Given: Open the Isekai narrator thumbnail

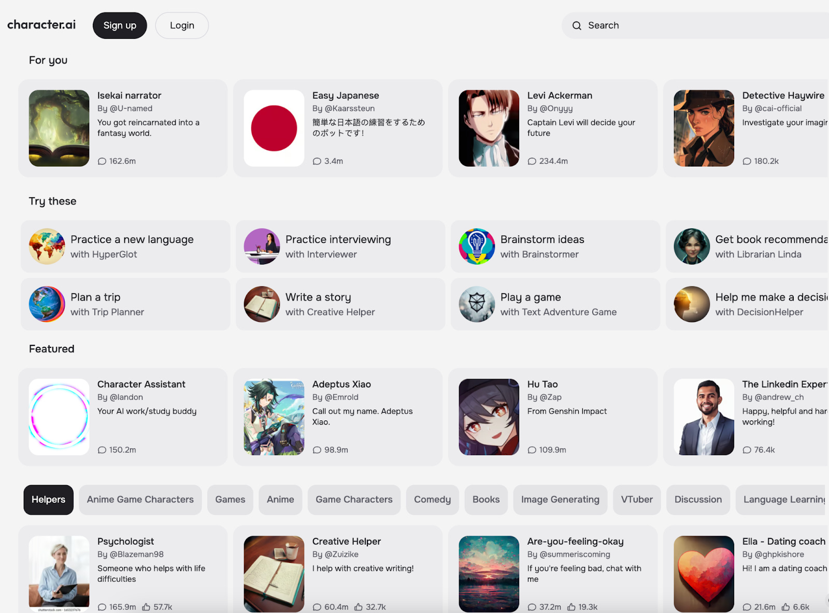Looking at the screenshot, I should tap(59, 128).
